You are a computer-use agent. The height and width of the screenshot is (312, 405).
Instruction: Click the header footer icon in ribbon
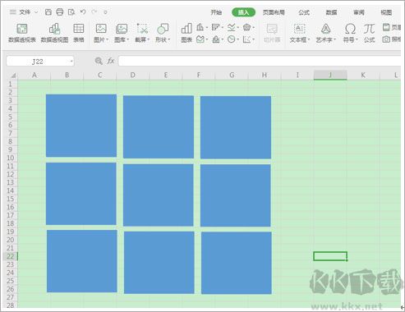386,27
